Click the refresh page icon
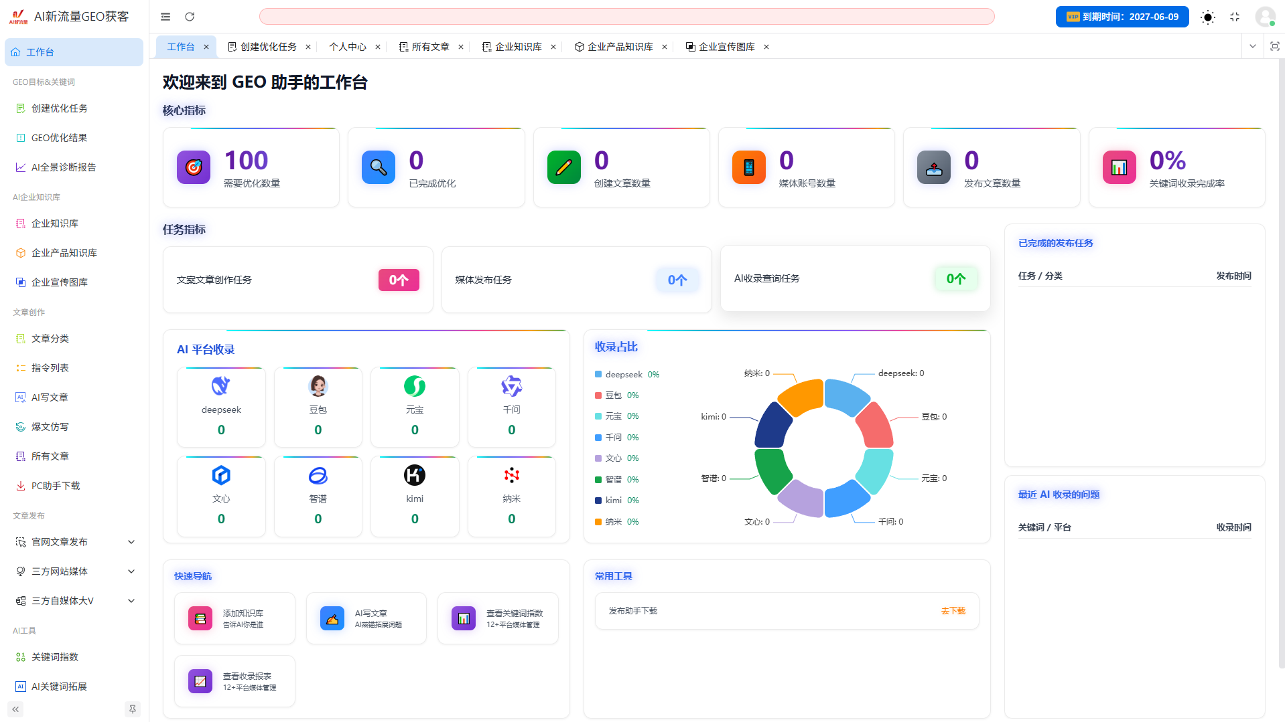This screenshot has height=722, width=1285. tap(190, 17)
